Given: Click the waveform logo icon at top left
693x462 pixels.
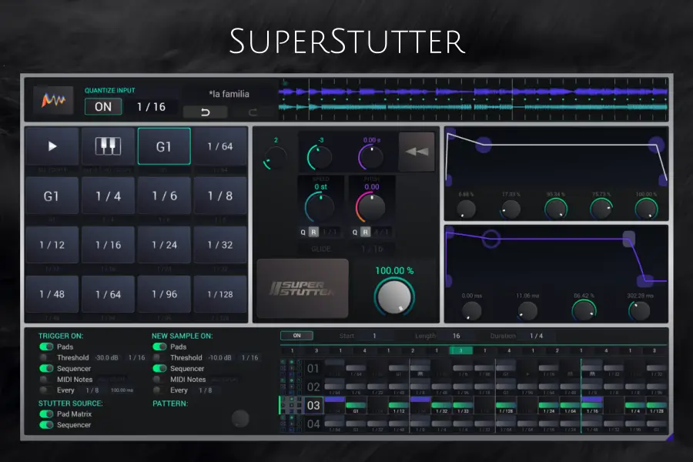Looking at the screenshot, I should 53,100.
